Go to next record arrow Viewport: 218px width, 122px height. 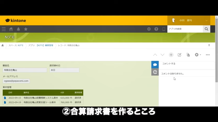point(162,55)
